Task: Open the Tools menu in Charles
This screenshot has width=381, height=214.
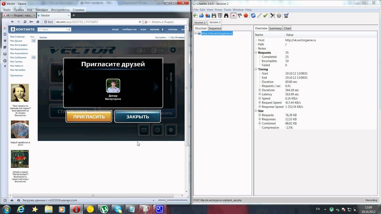Action: tap(227, 10)
